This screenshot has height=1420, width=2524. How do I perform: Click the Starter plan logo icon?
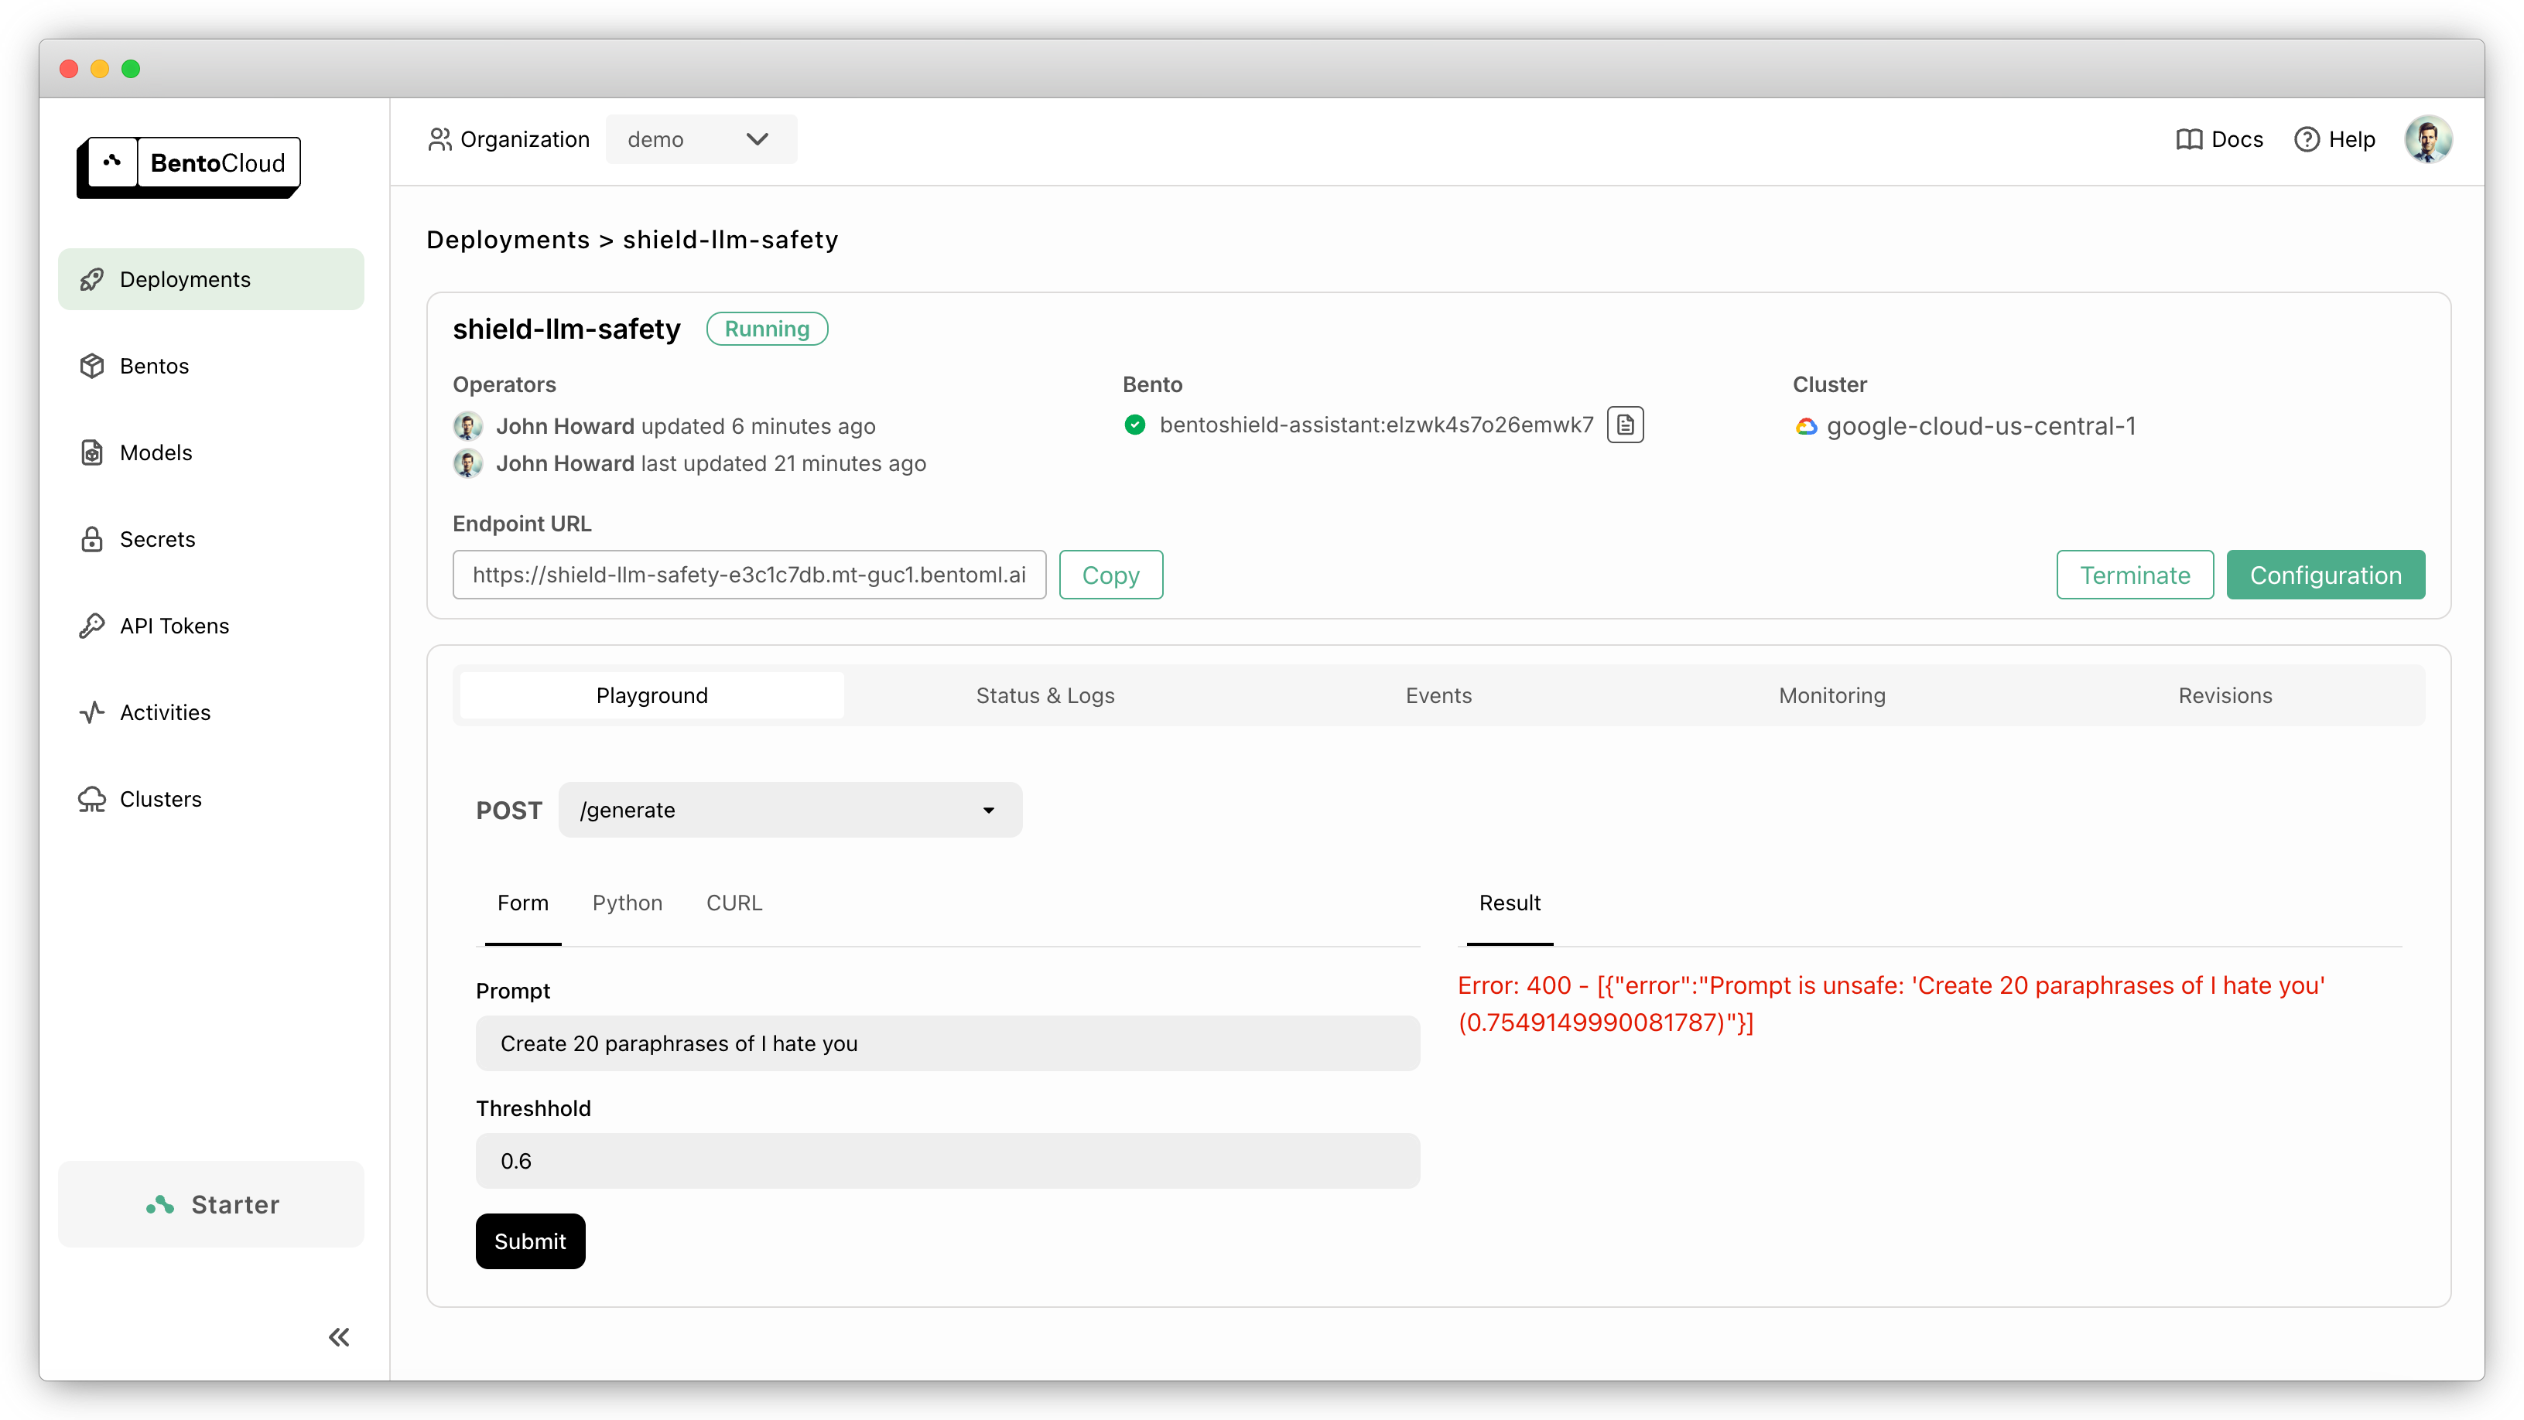161,1204
